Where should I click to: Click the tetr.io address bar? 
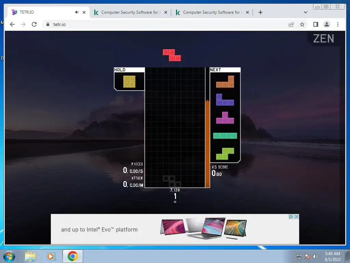[x=165, y=24]
